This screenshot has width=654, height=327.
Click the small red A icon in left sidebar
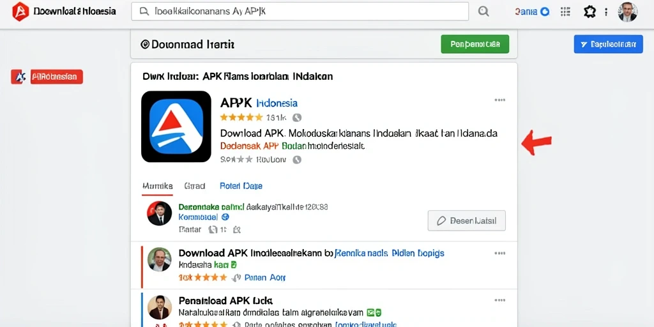(19, 77)
